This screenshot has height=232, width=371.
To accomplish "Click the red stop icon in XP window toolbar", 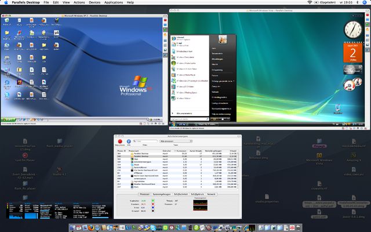I will [165, 21].
